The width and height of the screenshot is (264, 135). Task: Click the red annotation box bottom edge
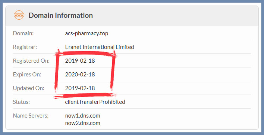click(85, 95)
